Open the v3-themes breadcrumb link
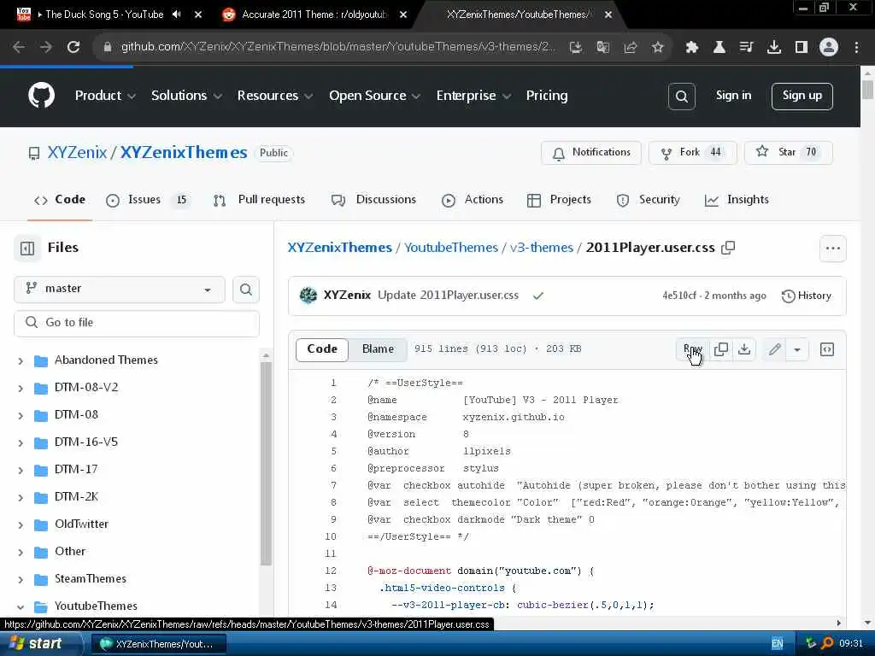Viewport: 875px width, 656px height. (x=541, y=248)
